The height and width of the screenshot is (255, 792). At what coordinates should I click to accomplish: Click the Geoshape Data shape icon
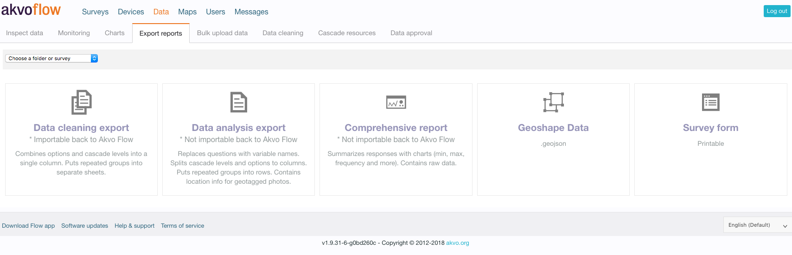[x=554, y=102]
